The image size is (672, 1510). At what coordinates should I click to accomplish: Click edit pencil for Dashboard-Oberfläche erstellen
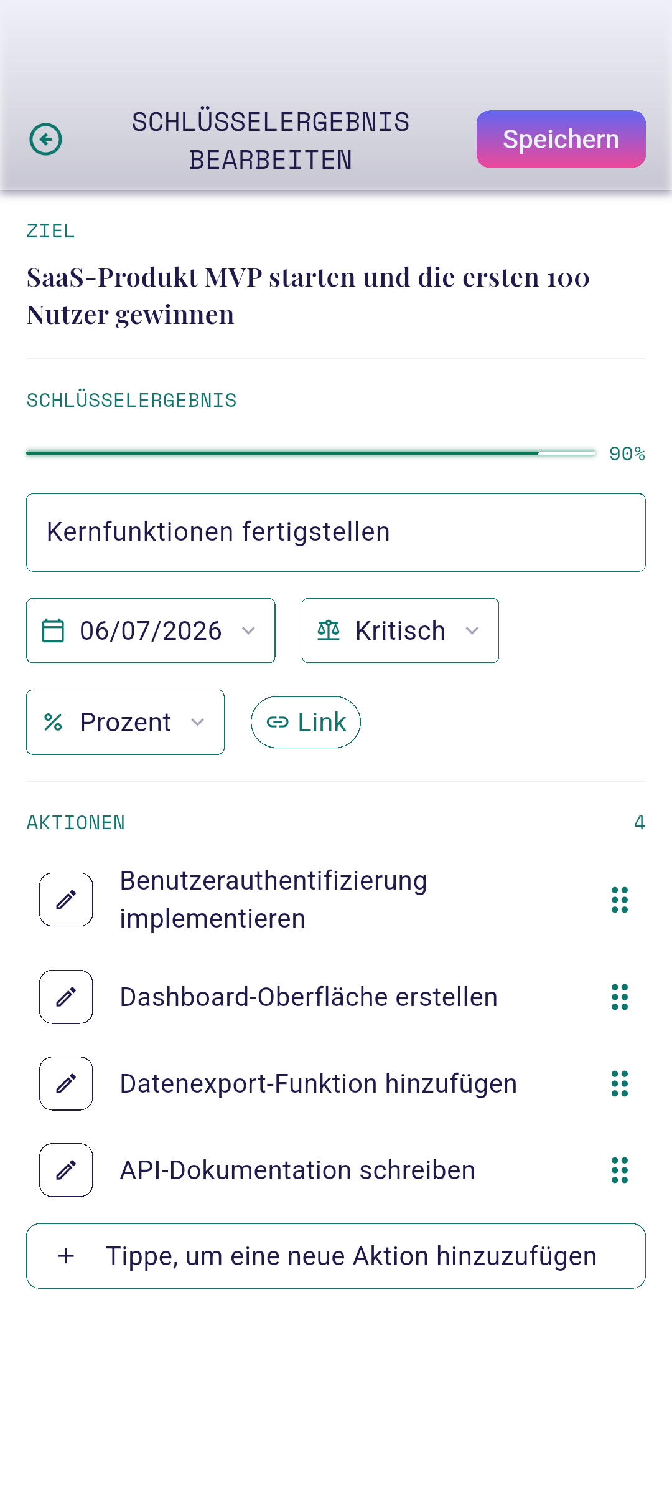66,997
